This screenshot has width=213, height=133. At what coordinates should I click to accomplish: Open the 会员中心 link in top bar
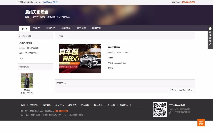pos(48,2)
